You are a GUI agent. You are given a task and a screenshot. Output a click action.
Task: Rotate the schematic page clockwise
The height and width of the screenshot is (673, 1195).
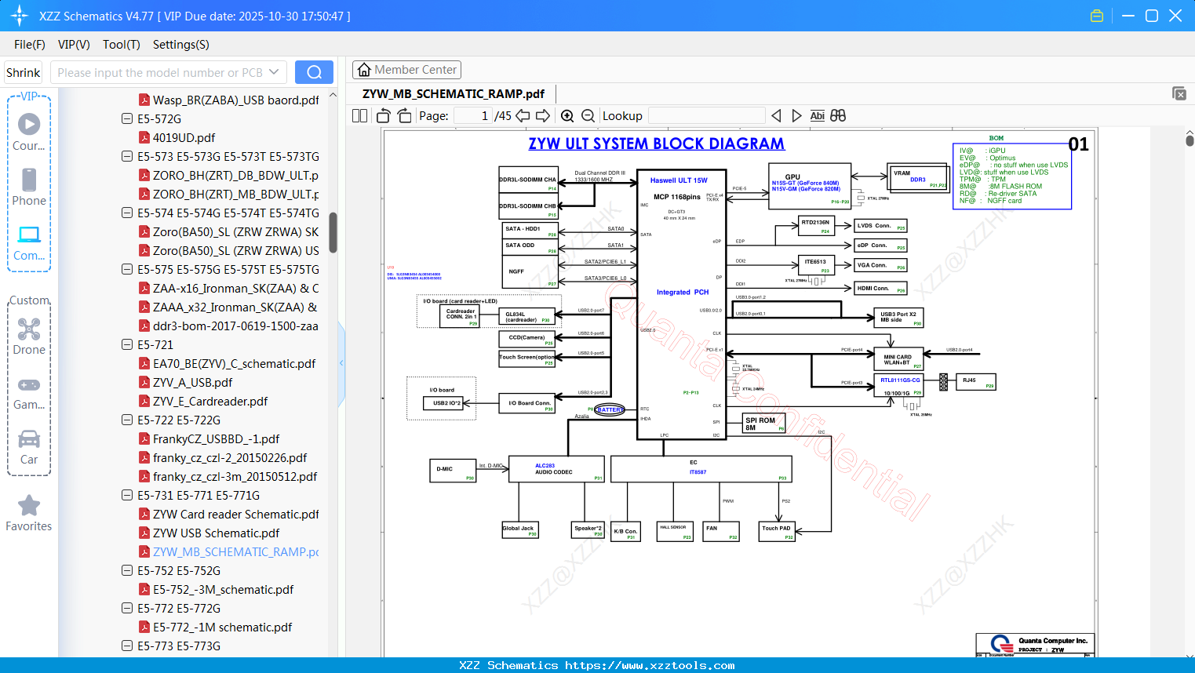404,116
